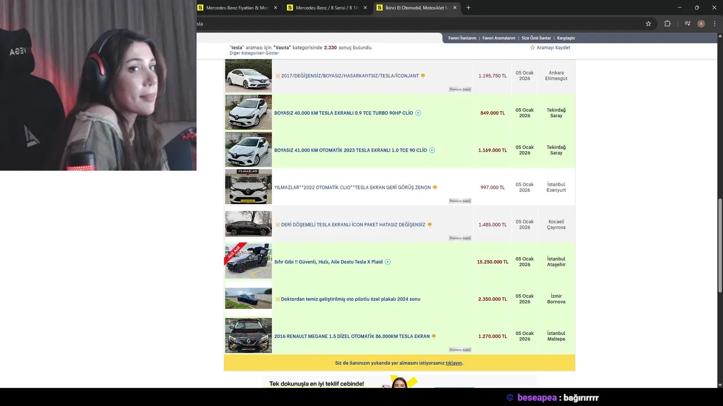Click price 2.350.000 TL
Screen dimensions: 723x406
(493, 299)
